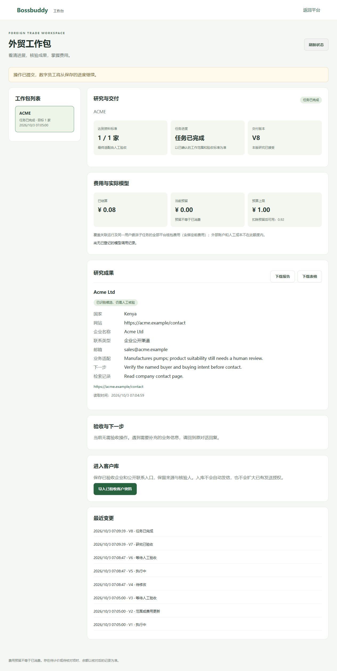Select the 企业公开渠道 contact type value
The image size is (337, 671).
click(x=137, y=340)
